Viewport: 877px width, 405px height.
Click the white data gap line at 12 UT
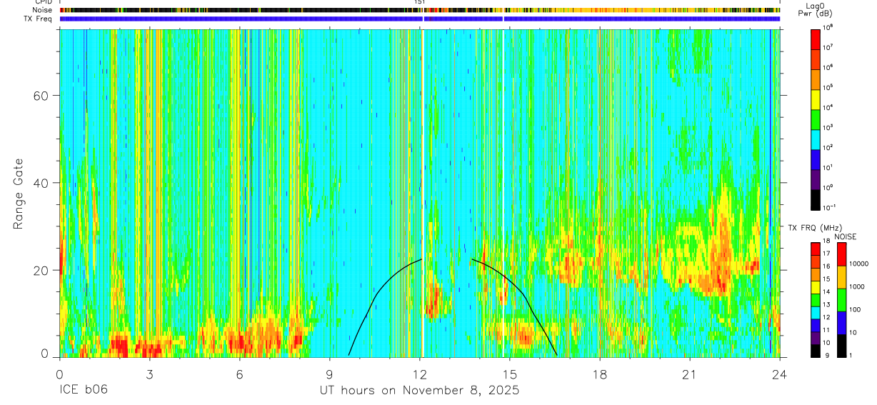coord(423,193)
